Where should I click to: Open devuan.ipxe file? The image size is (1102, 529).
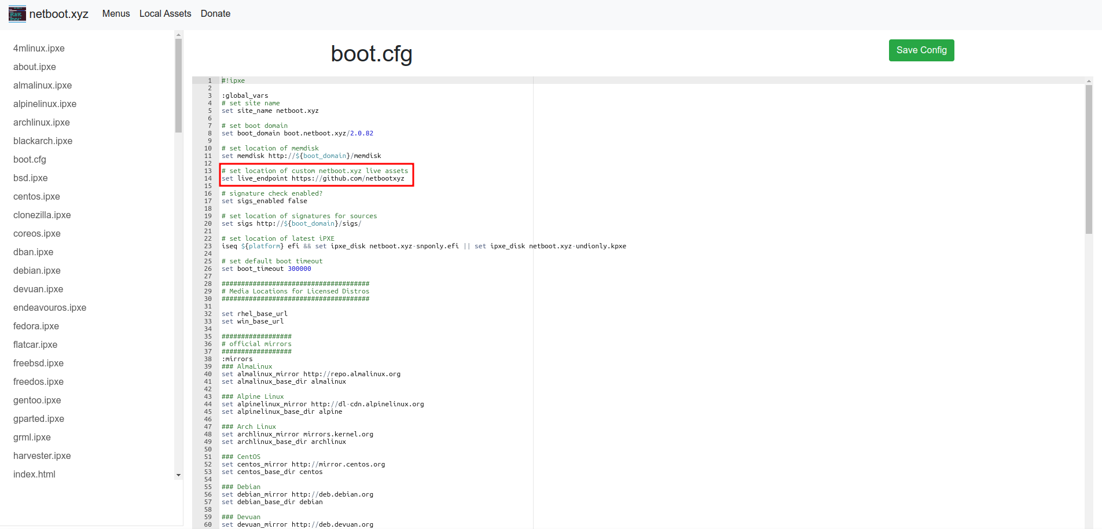point(38,289)
